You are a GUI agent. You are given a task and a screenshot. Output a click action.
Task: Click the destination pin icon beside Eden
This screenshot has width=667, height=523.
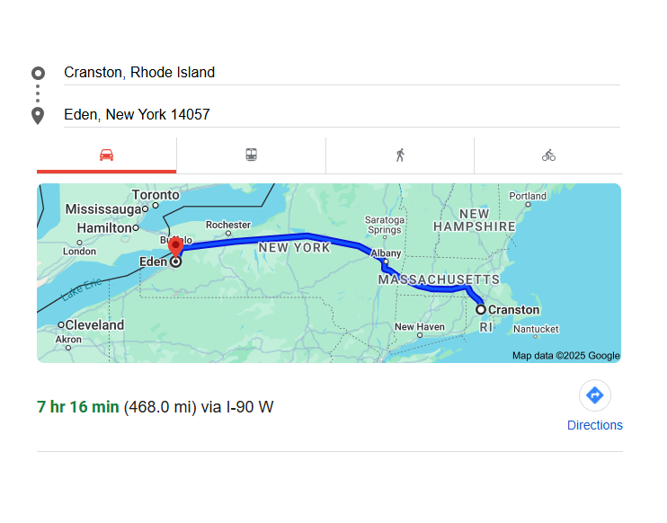pyautogui.click(x=38, y=115)
